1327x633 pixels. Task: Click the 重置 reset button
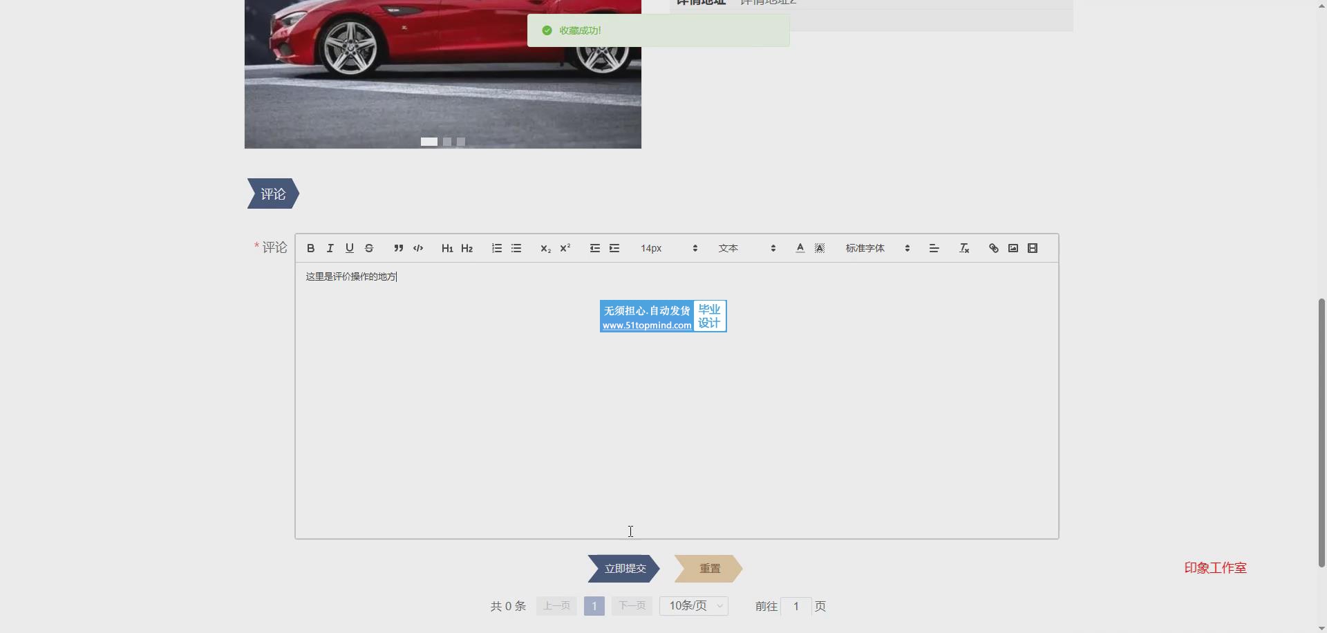[709, 569]
